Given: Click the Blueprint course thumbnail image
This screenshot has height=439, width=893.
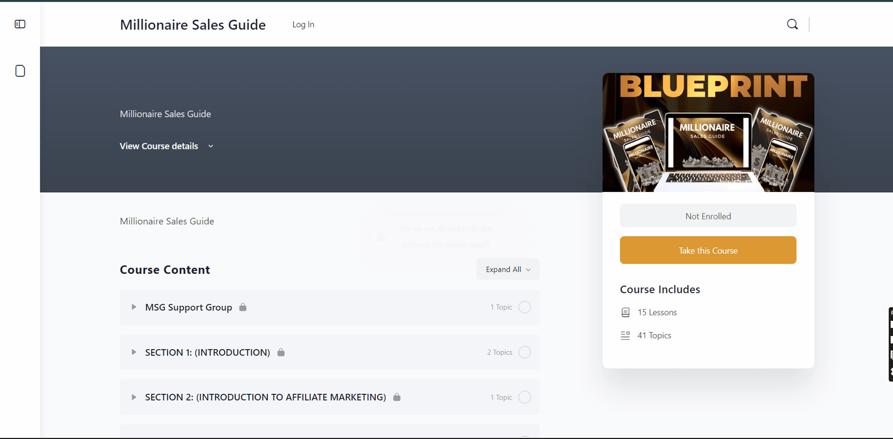Looking at the screenshot, I should coord(708,133).
